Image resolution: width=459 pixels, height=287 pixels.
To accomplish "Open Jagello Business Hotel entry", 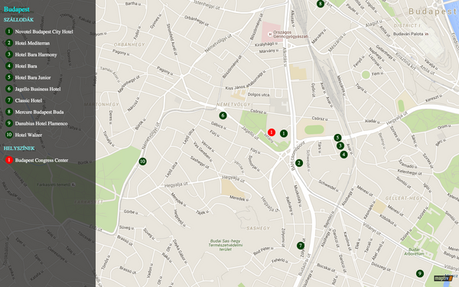I will click(37, 89).
